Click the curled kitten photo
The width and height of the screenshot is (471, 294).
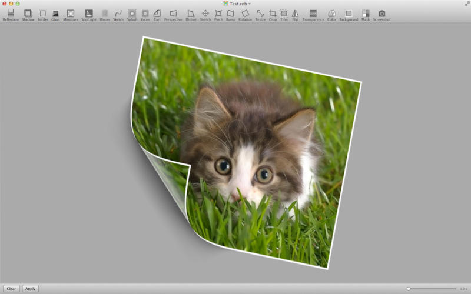point(246,153)
